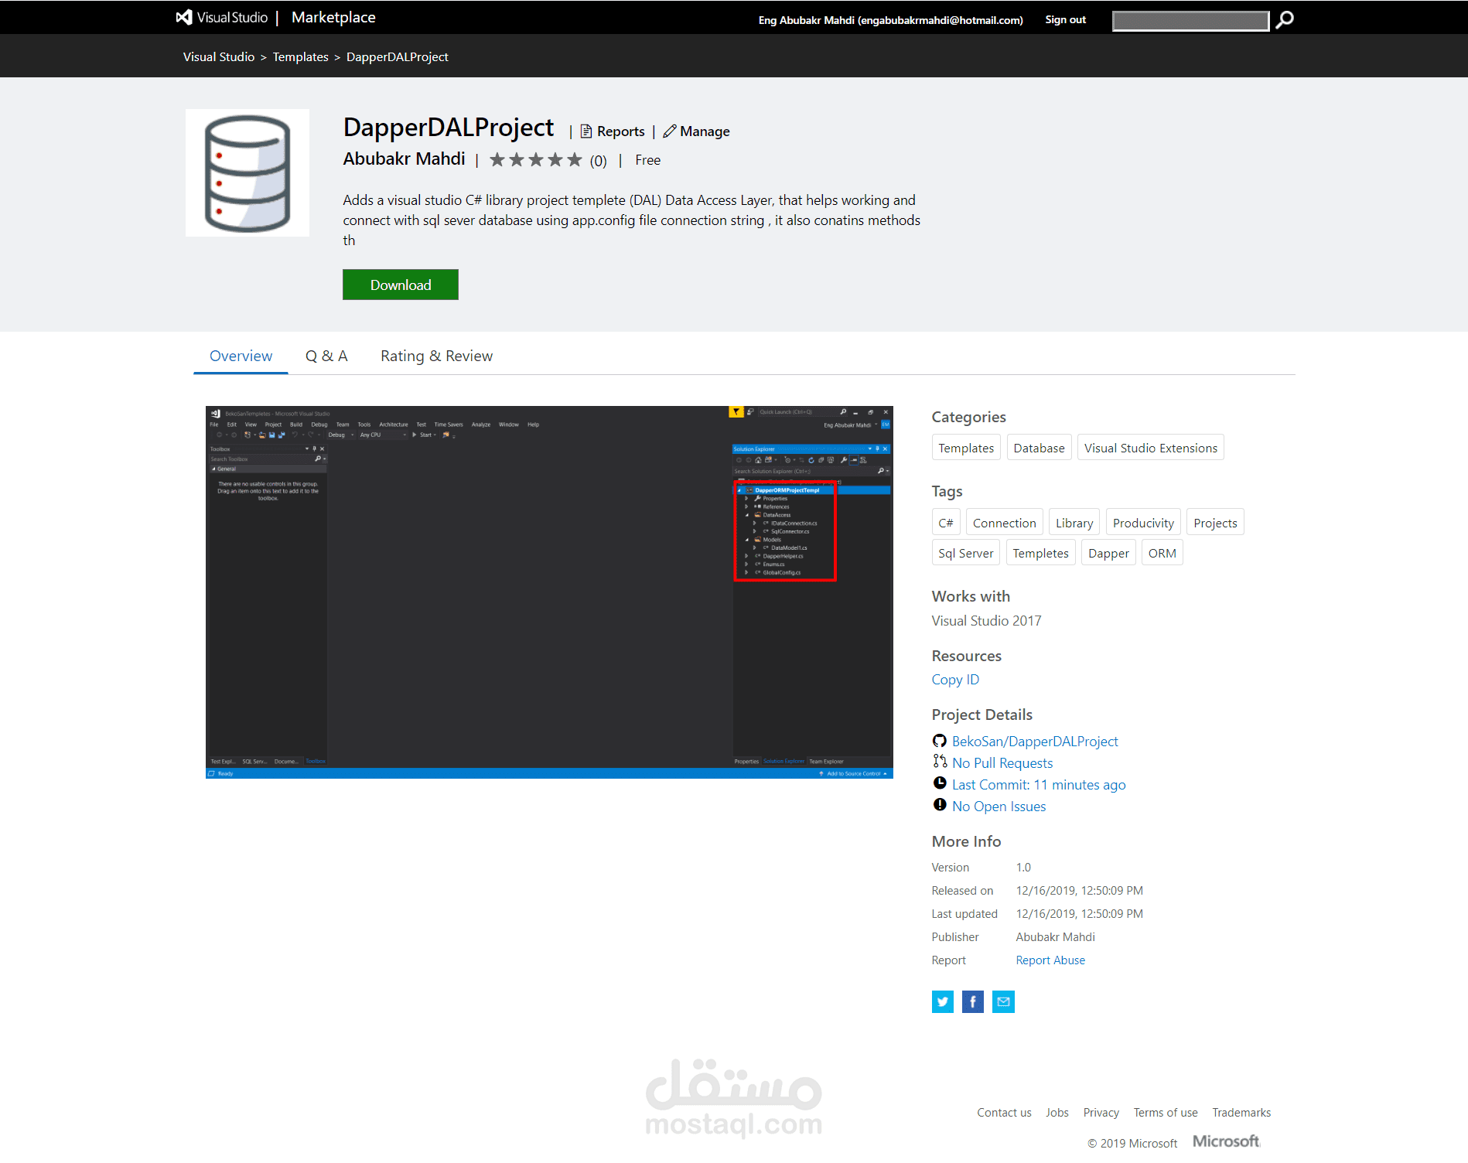1468x1163 pixels.
Task: Click the warning icon beside No Open Issues
Action: pos(939,805)
